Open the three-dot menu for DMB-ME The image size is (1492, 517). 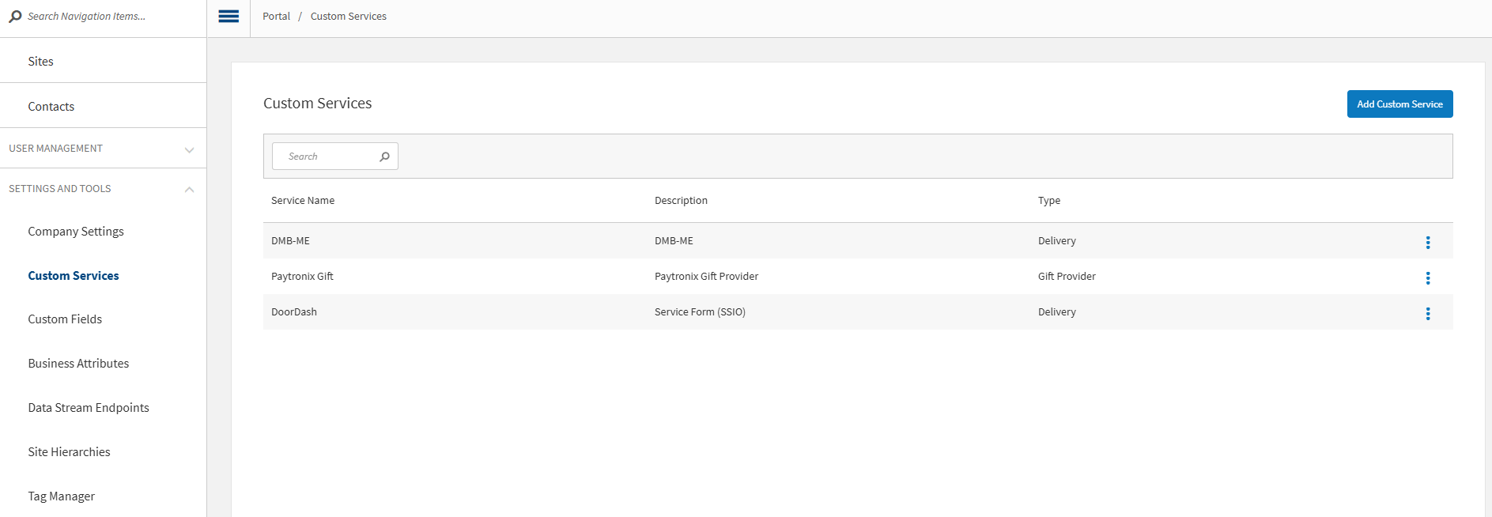(x=1427, y=242)
